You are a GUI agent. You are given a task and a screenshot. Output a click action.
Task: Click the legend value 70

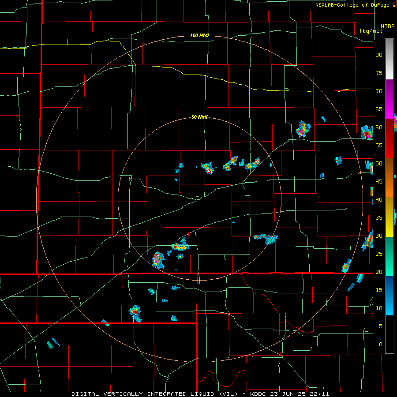[379, 91]
